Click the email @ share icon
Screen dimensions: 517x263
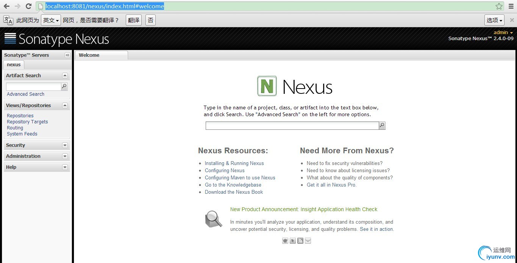click(285, 241)
